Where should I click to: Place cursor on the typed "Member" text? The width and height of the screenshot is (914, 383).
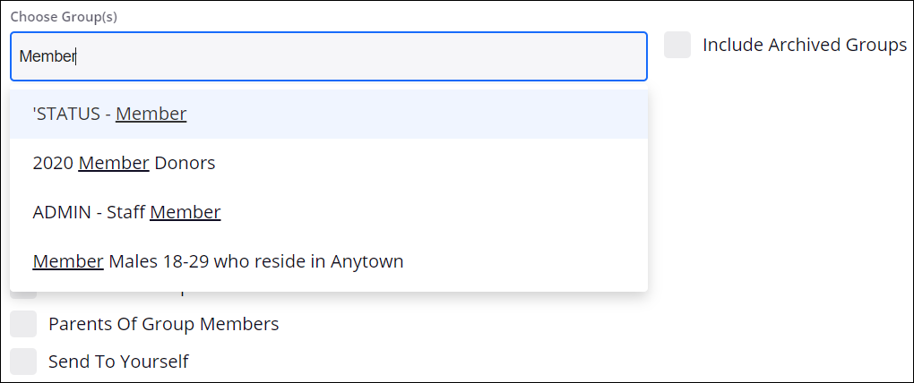[48, 56]
